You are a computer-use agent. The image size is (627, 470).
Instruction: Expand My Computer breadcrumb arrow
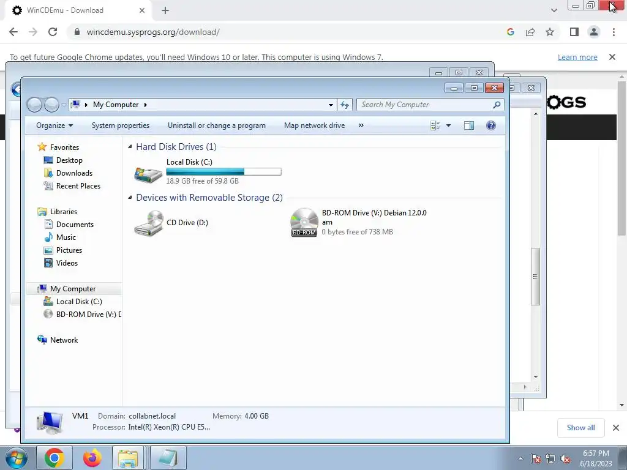click(146, 105)
